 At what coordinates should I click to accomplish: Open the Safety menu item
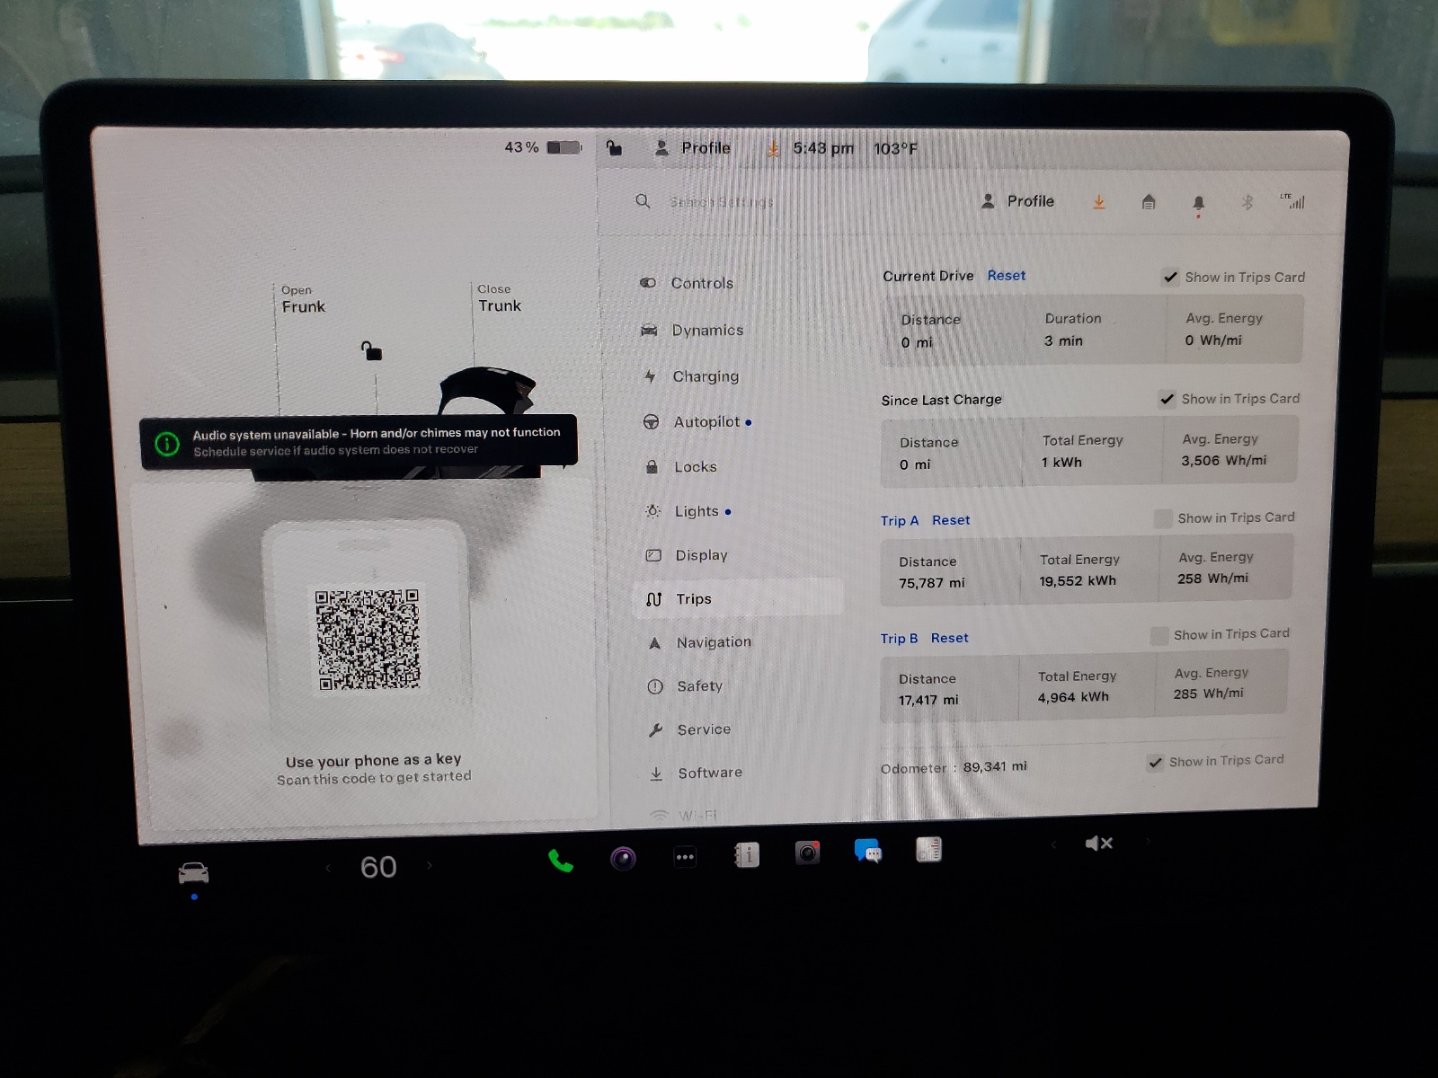coord(685,686)
